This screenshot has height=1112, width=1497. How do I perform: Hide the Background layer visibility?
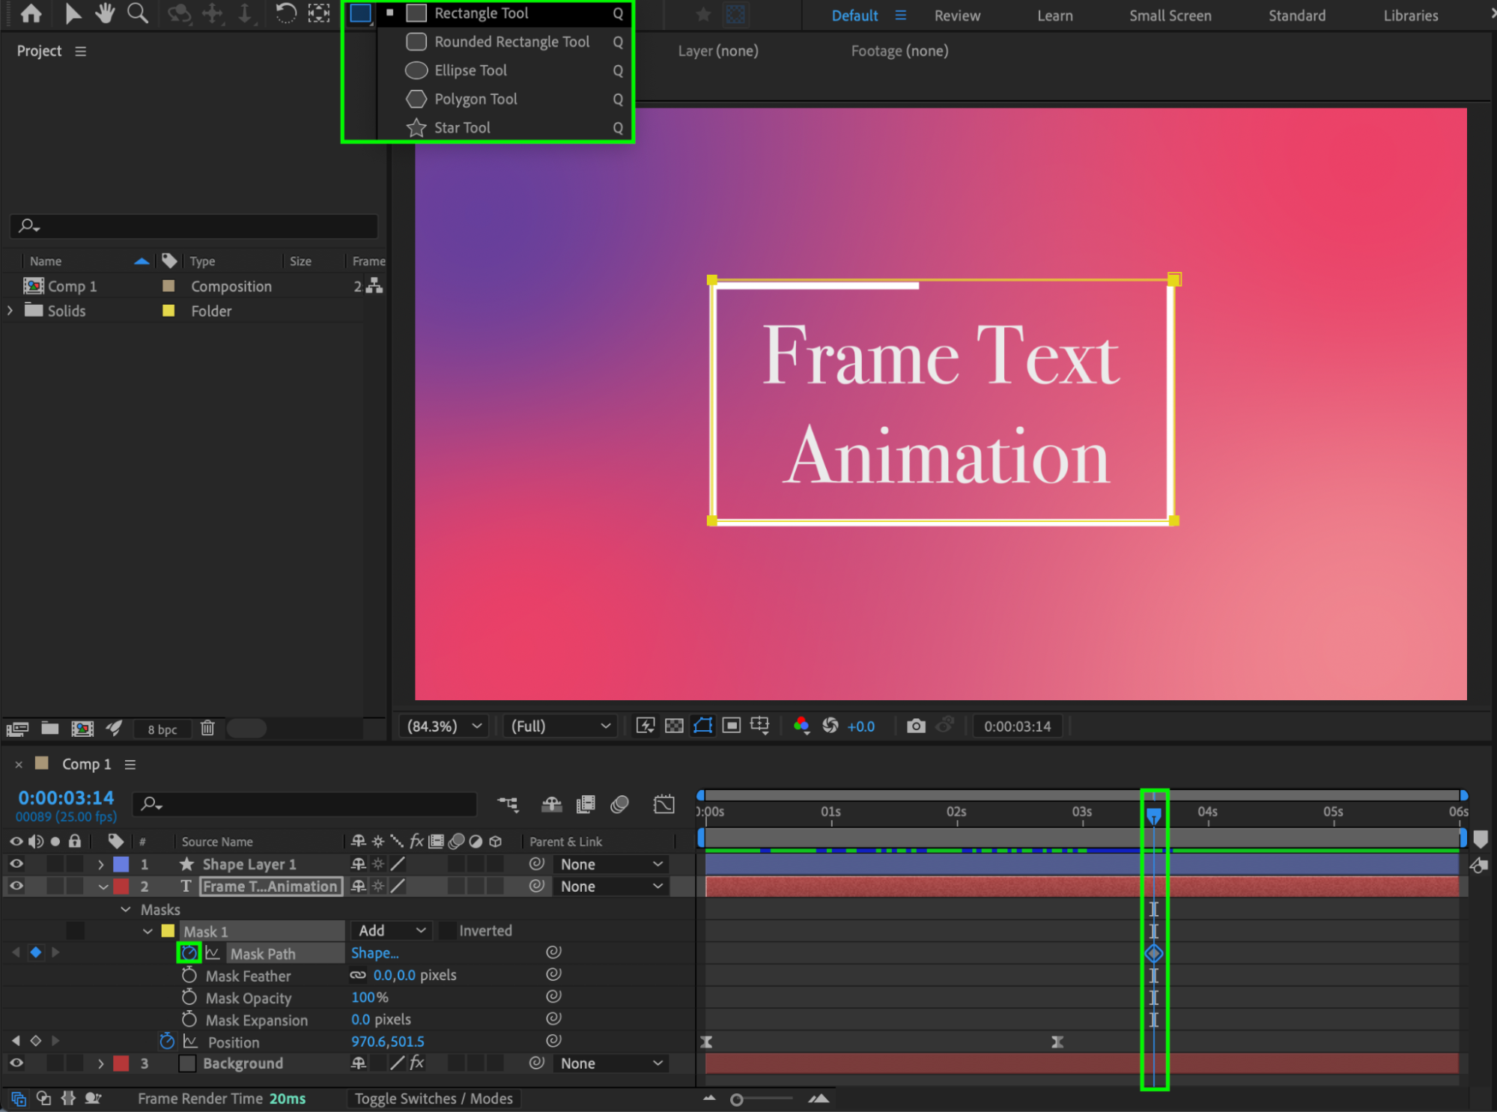[x=16, y=1063]
